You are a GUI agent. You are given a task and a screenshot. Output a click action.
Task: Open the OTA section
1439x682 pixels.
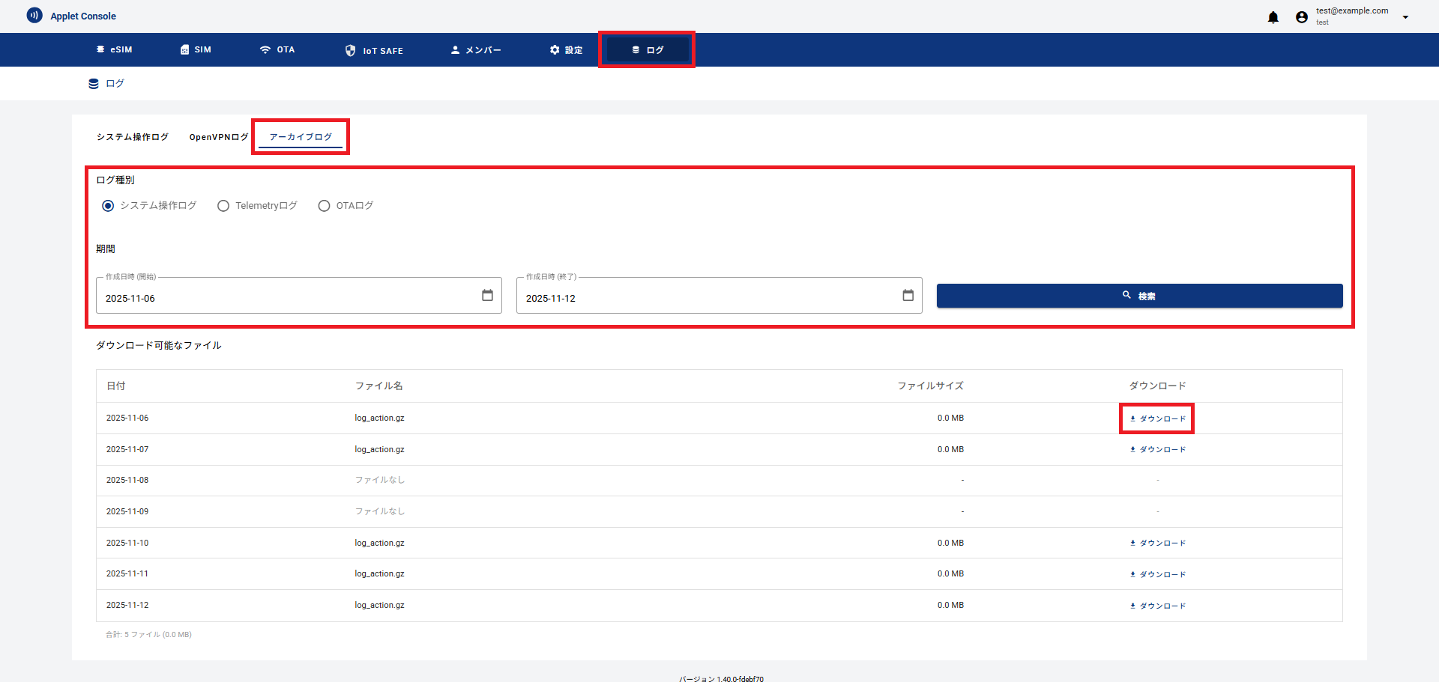(277, 50)
